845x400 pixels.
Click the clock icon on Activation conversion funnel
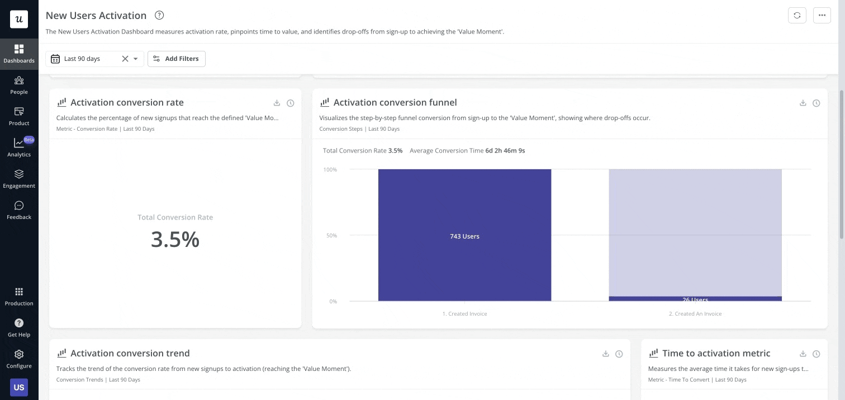pos(816,103)
